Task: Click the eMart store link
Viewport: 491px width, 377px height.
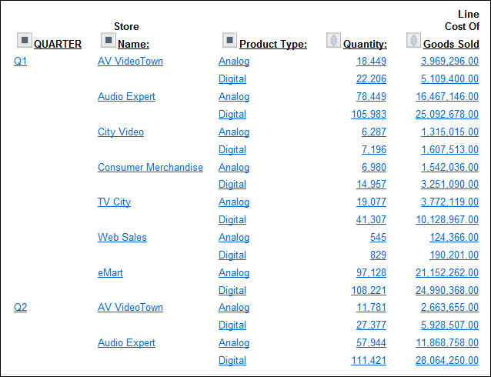Action: [x=110, y=273]
